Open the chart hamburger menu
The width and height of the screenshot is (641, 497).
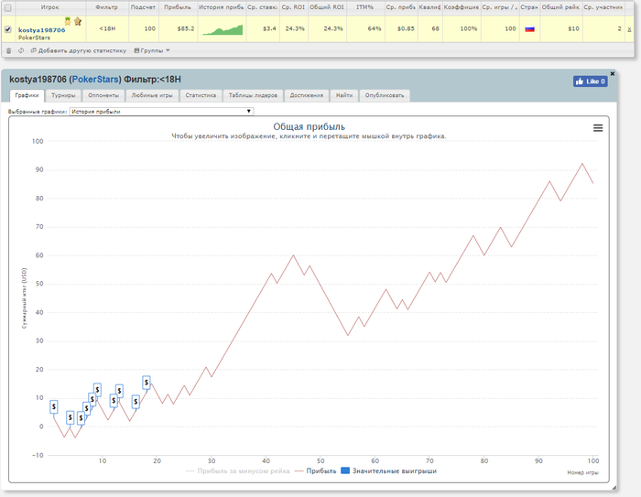[598, 128]
